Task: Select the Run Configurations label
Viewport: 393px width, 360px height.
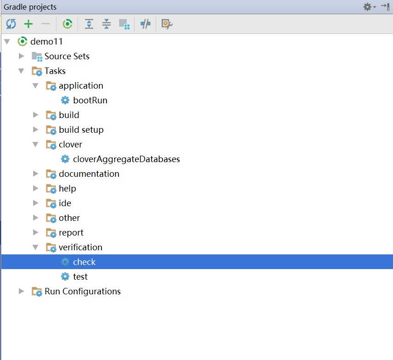Action: pyautogui.click(x=83, y=291)
